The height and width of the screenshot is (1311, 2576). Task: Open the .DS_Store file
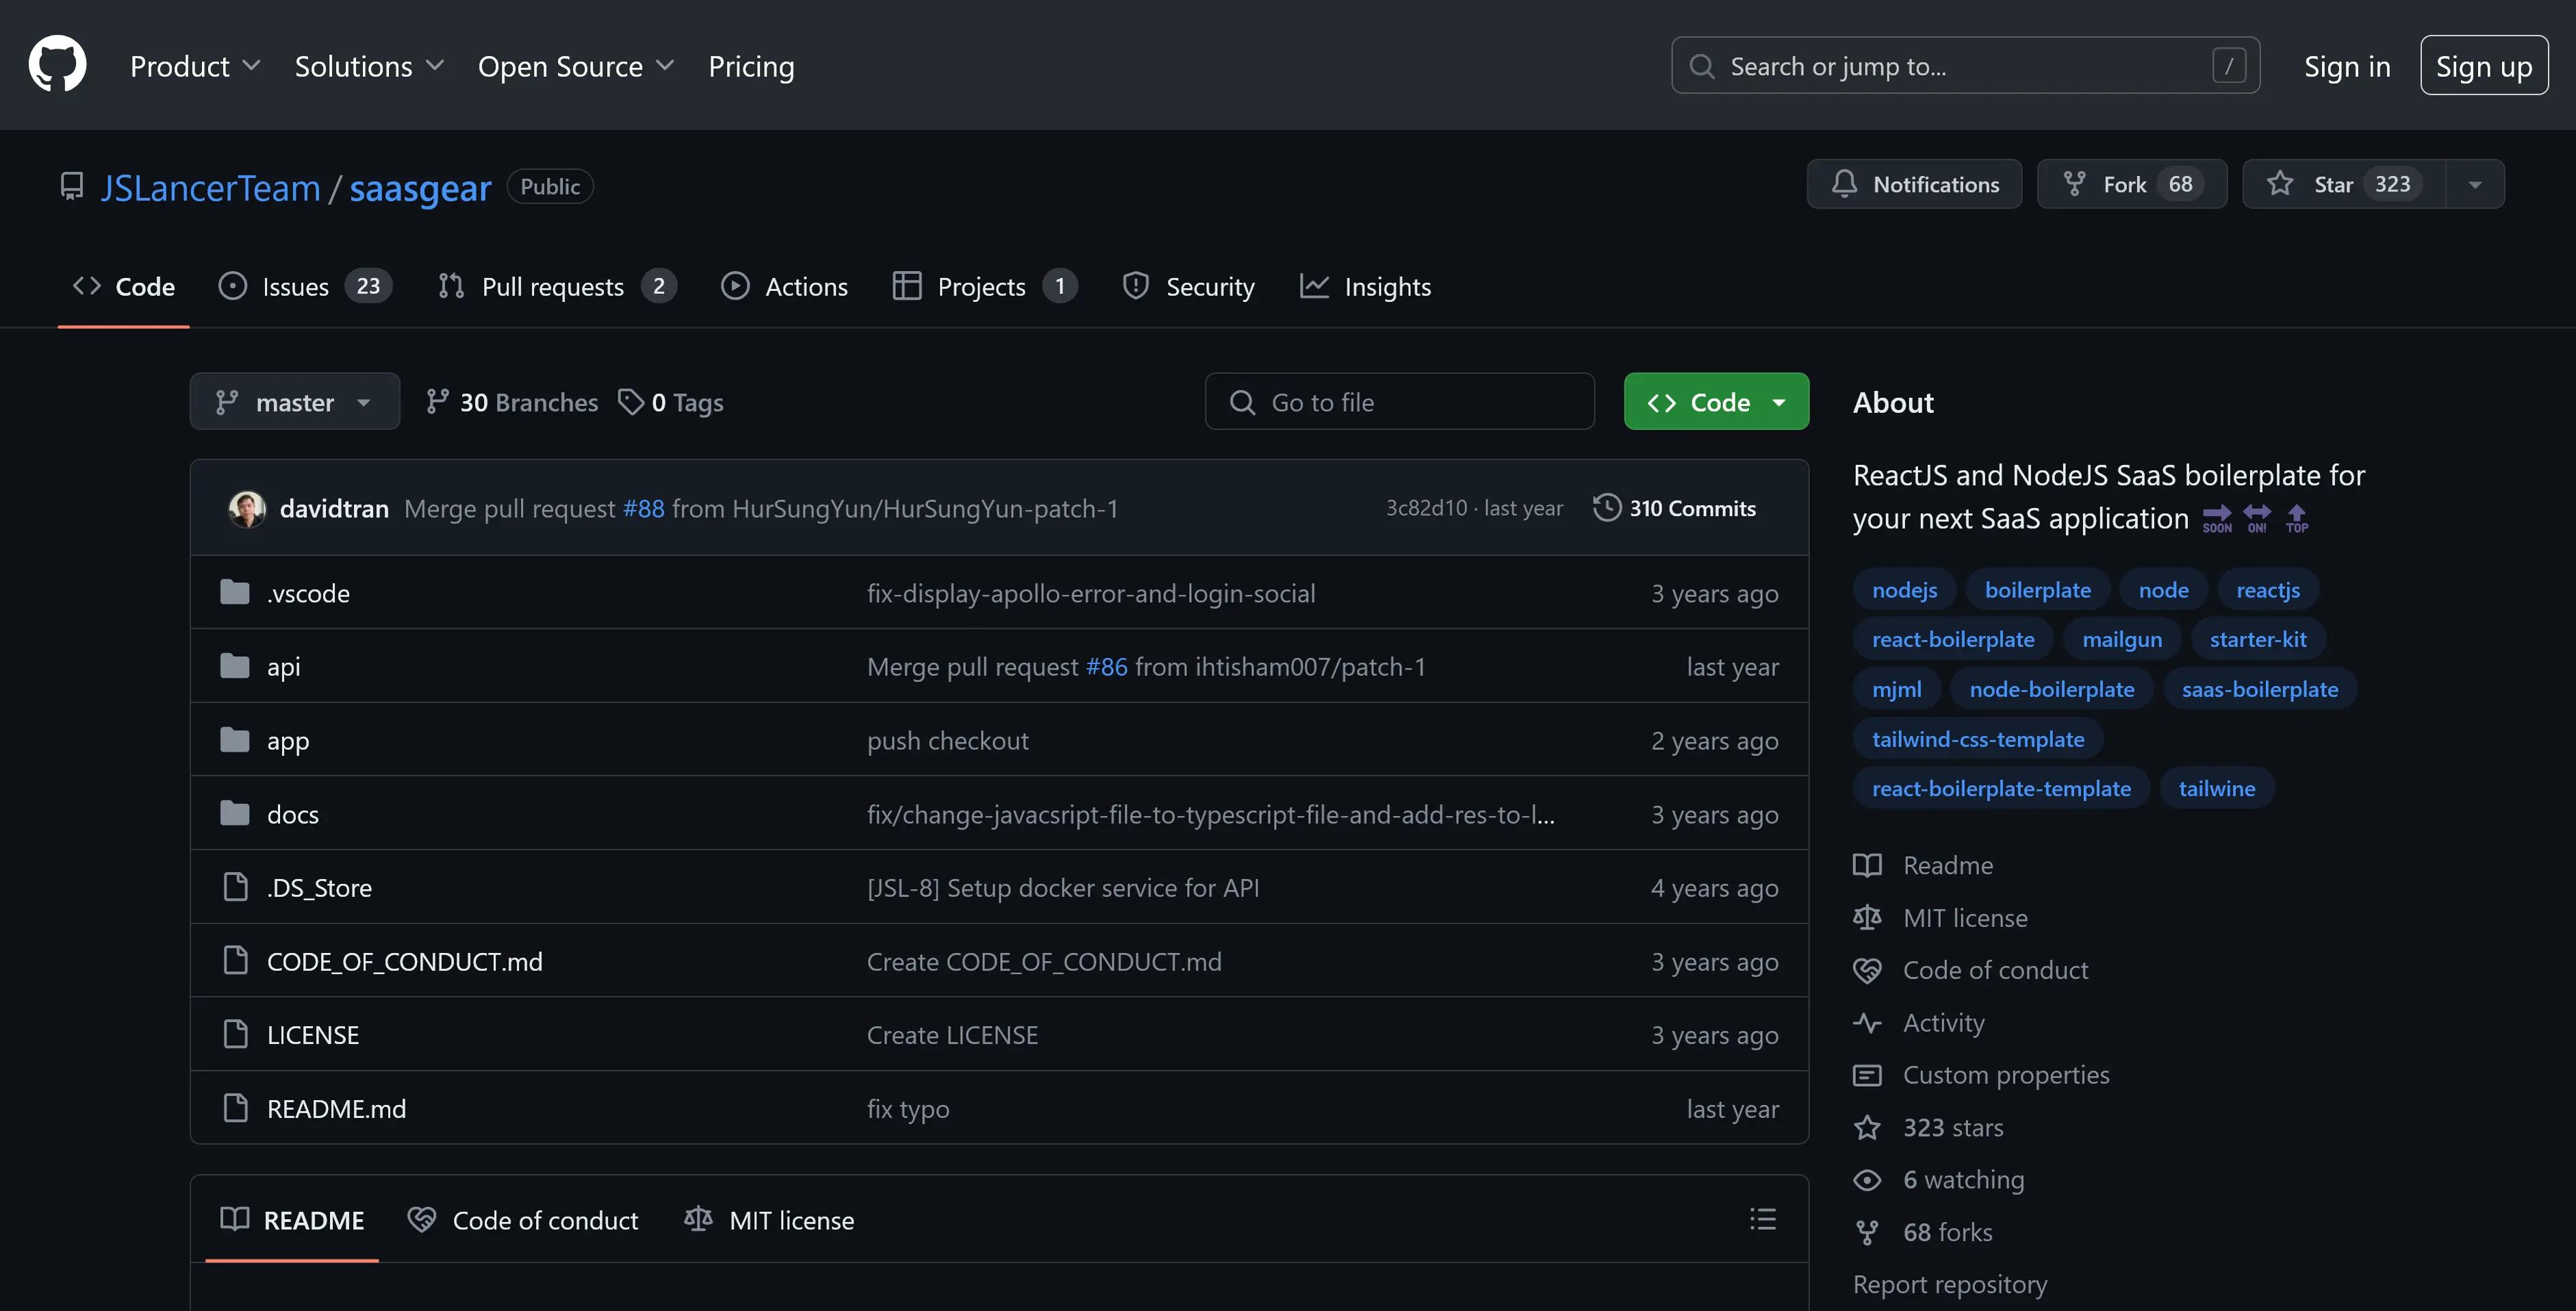(x=319, y=888)
